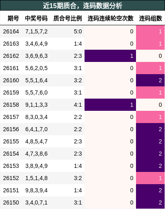Click period number 26156

click(11, 129)
